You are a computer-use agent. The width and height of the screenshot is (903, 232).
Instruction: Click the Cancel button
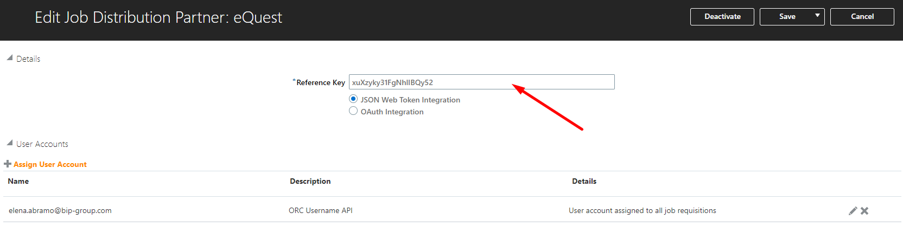(x=862, y=17)
